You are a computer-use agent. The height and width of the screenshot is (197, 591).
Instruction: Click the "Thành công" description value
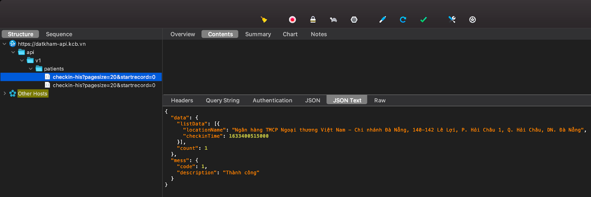pos(241,173)
